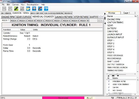Click the monitor list horizontal scrollbar
The width and height of the screenshot is (139, 99).
pos(121,74)
